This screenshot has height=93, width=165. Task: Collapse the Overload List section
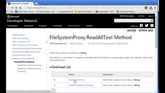50,67
